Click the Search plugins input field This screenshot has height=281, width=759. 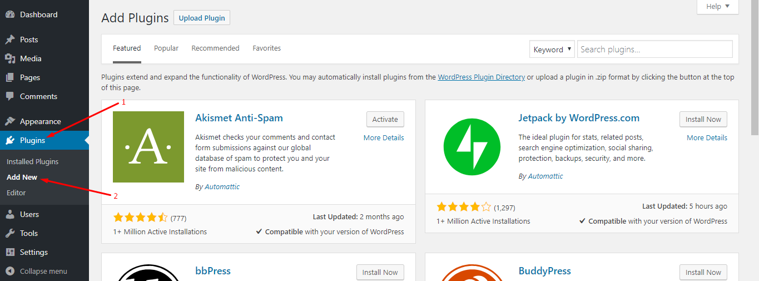[x=655, y=49]
